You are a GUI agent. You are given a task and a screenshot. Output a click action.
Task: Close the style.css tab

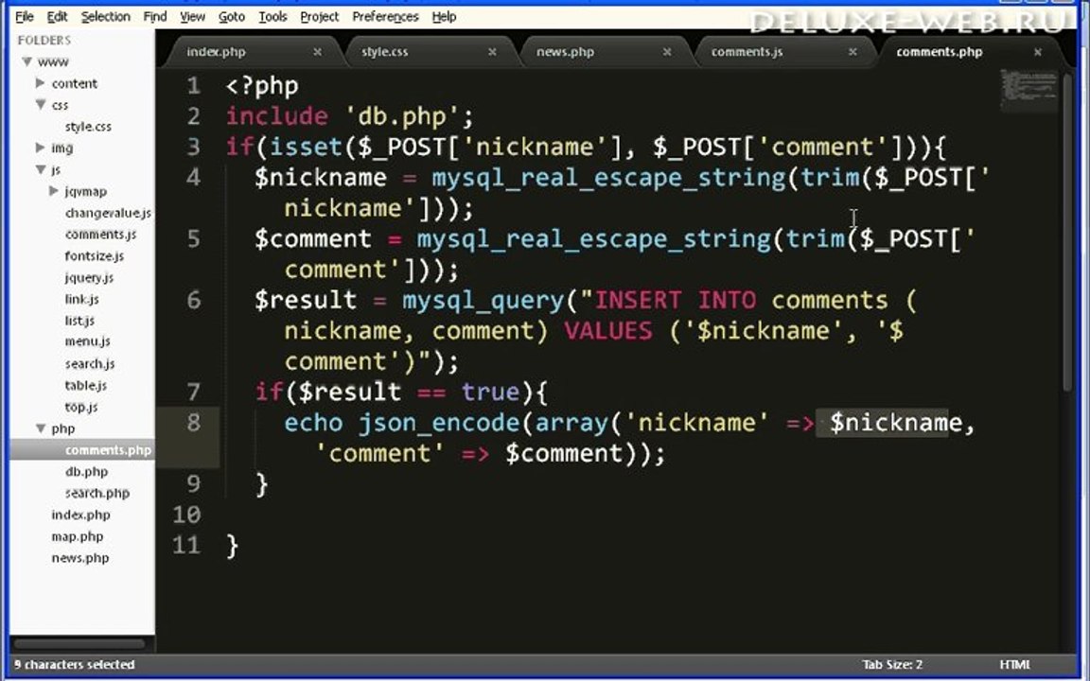[x=492, y=52]
